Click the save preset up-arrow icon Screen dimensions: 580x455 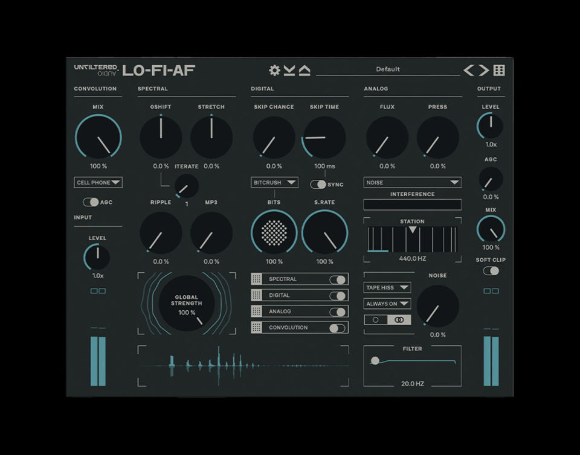[x=304, y=70]
